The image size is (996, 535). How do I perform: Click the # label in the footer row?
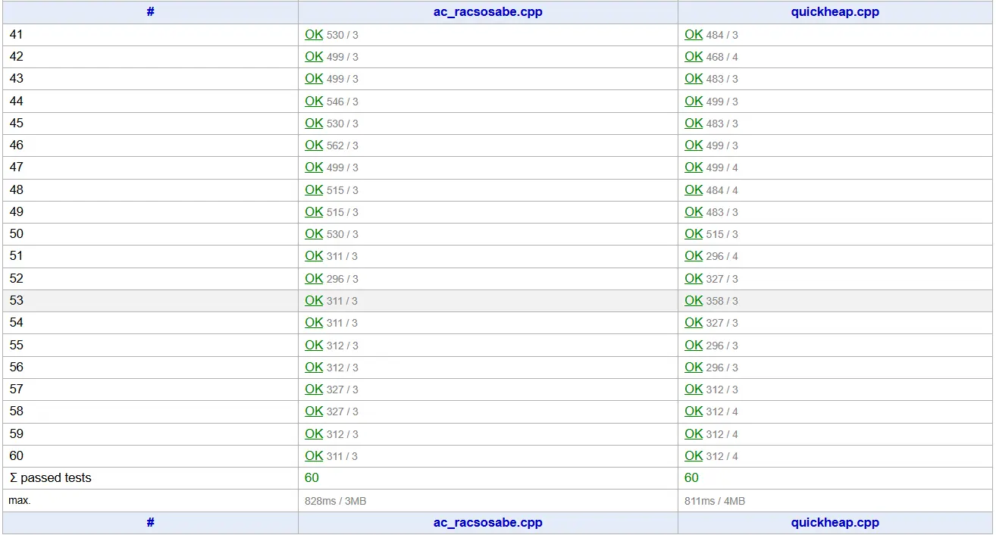[151, 522]
